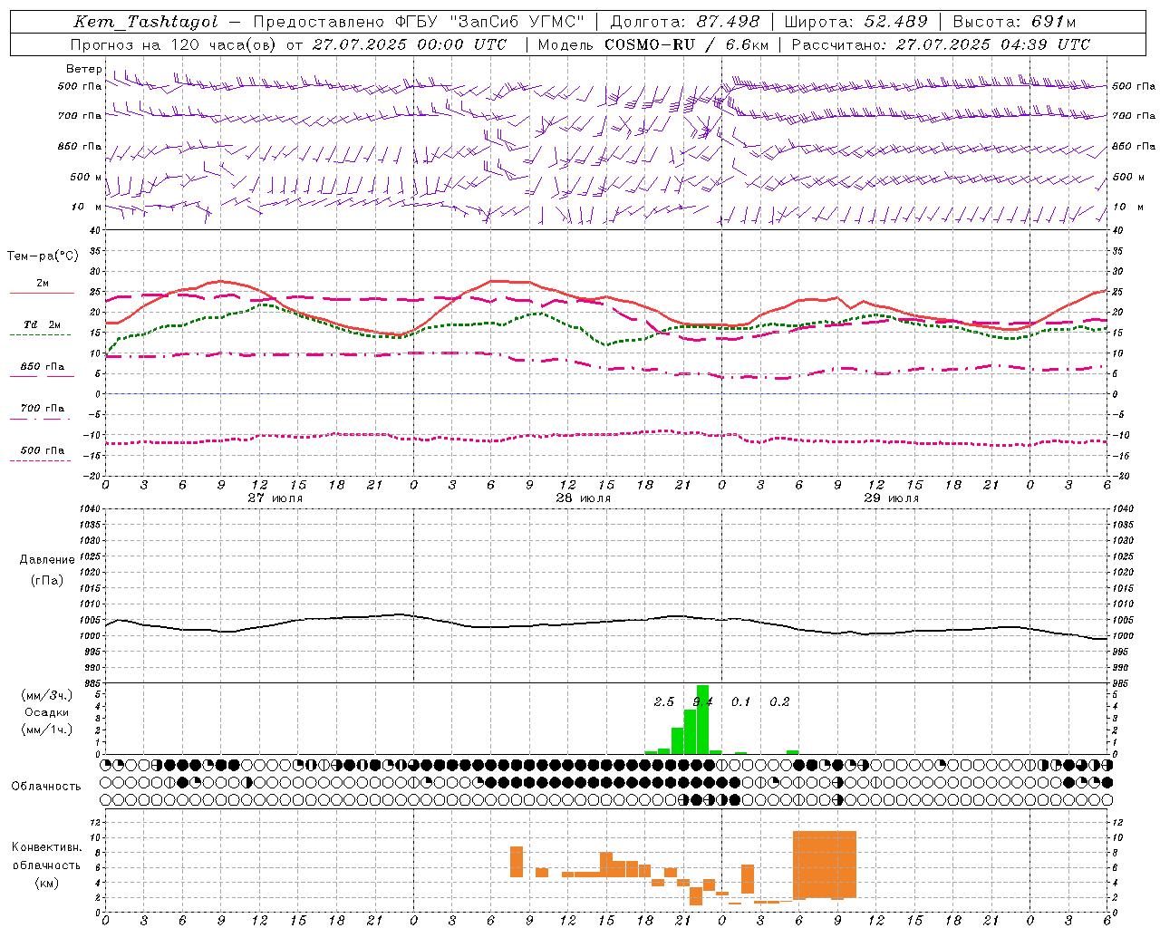Click the Осадки precipitation label

(47, 712)
